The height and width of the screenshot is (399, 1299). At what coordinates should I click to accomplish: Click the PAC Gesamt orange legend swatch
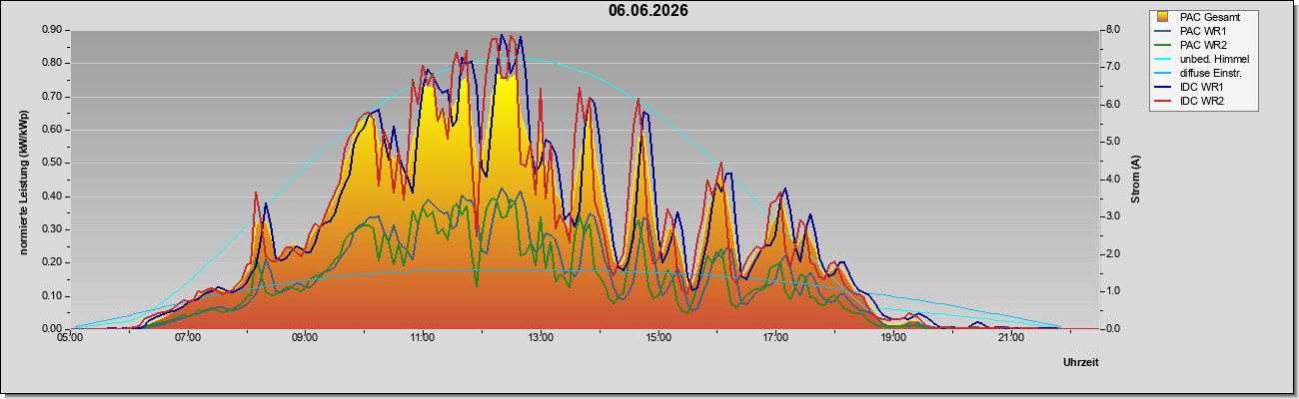pos(1163,17)
